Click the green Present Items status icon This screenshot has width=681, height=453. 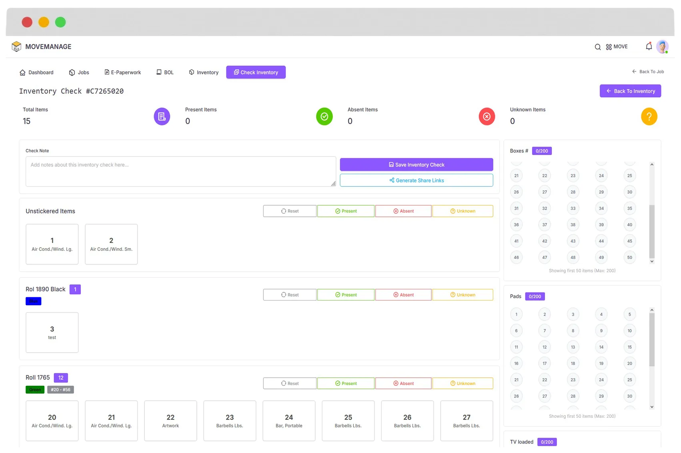pos(324,116)
